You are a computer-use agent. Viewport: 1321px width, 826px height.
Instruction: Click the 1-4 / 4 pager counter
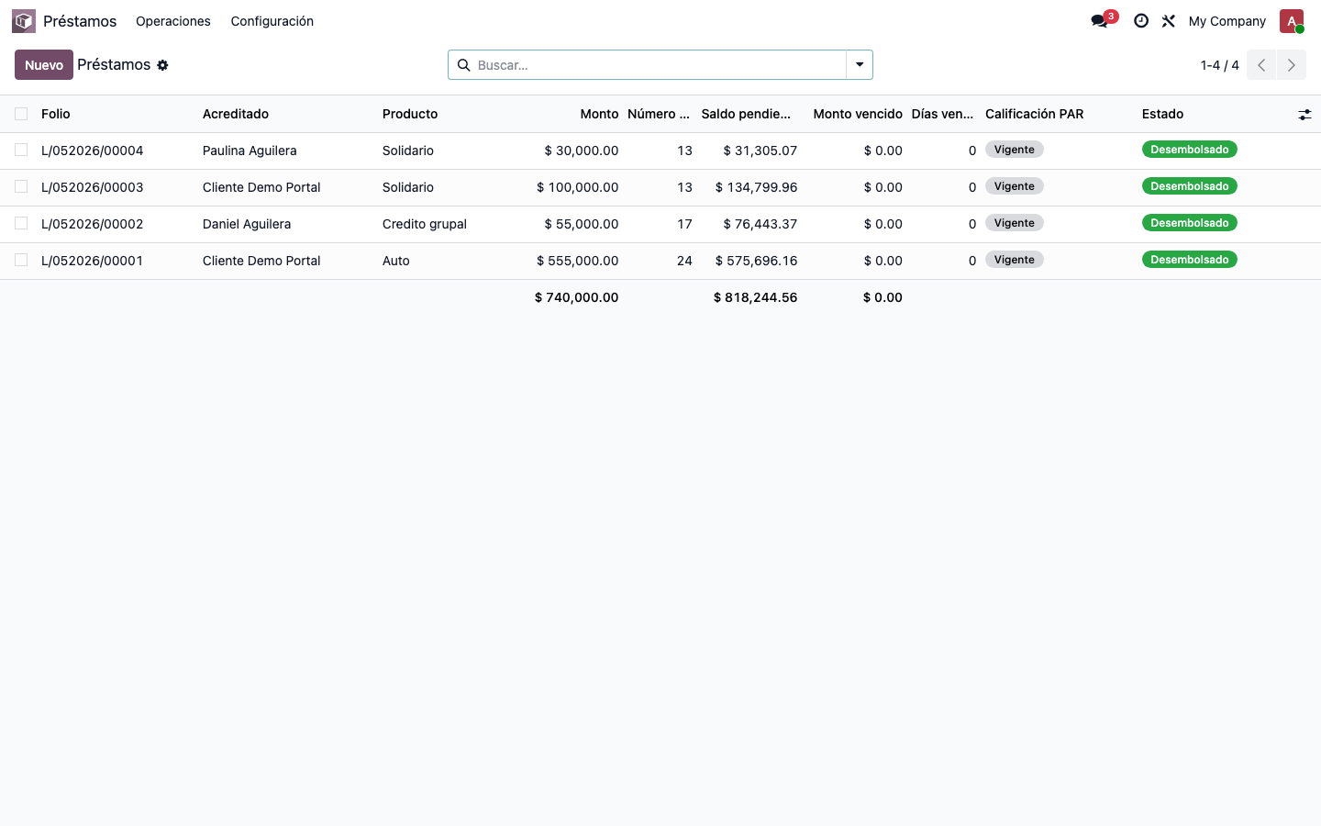1219,65
